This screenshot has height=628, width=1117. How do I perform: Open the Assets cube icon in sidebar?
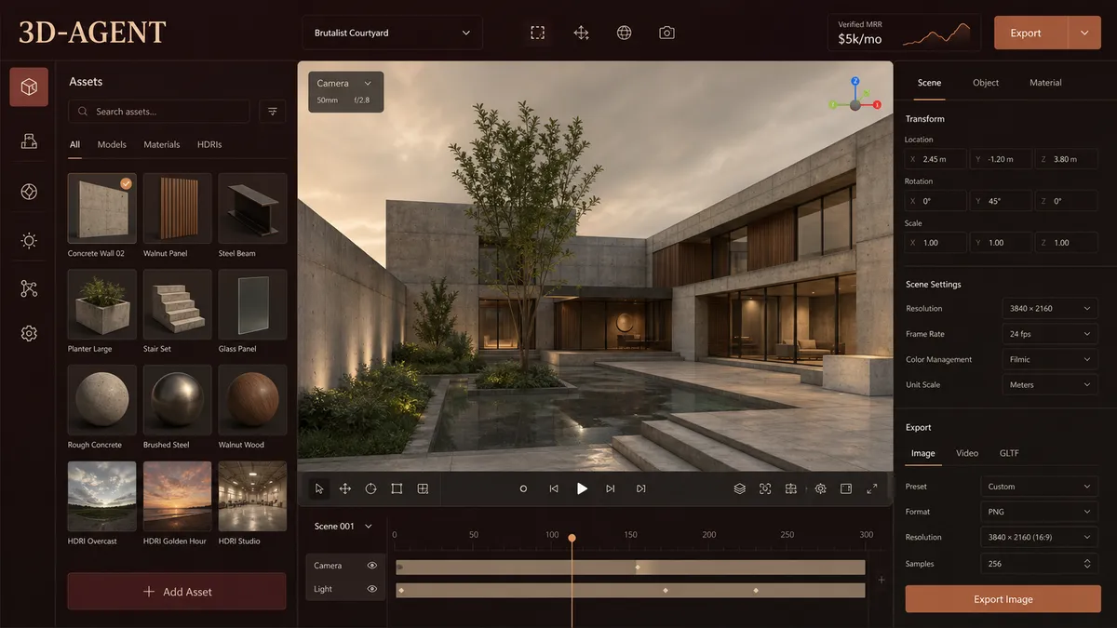tap(29, 87)
